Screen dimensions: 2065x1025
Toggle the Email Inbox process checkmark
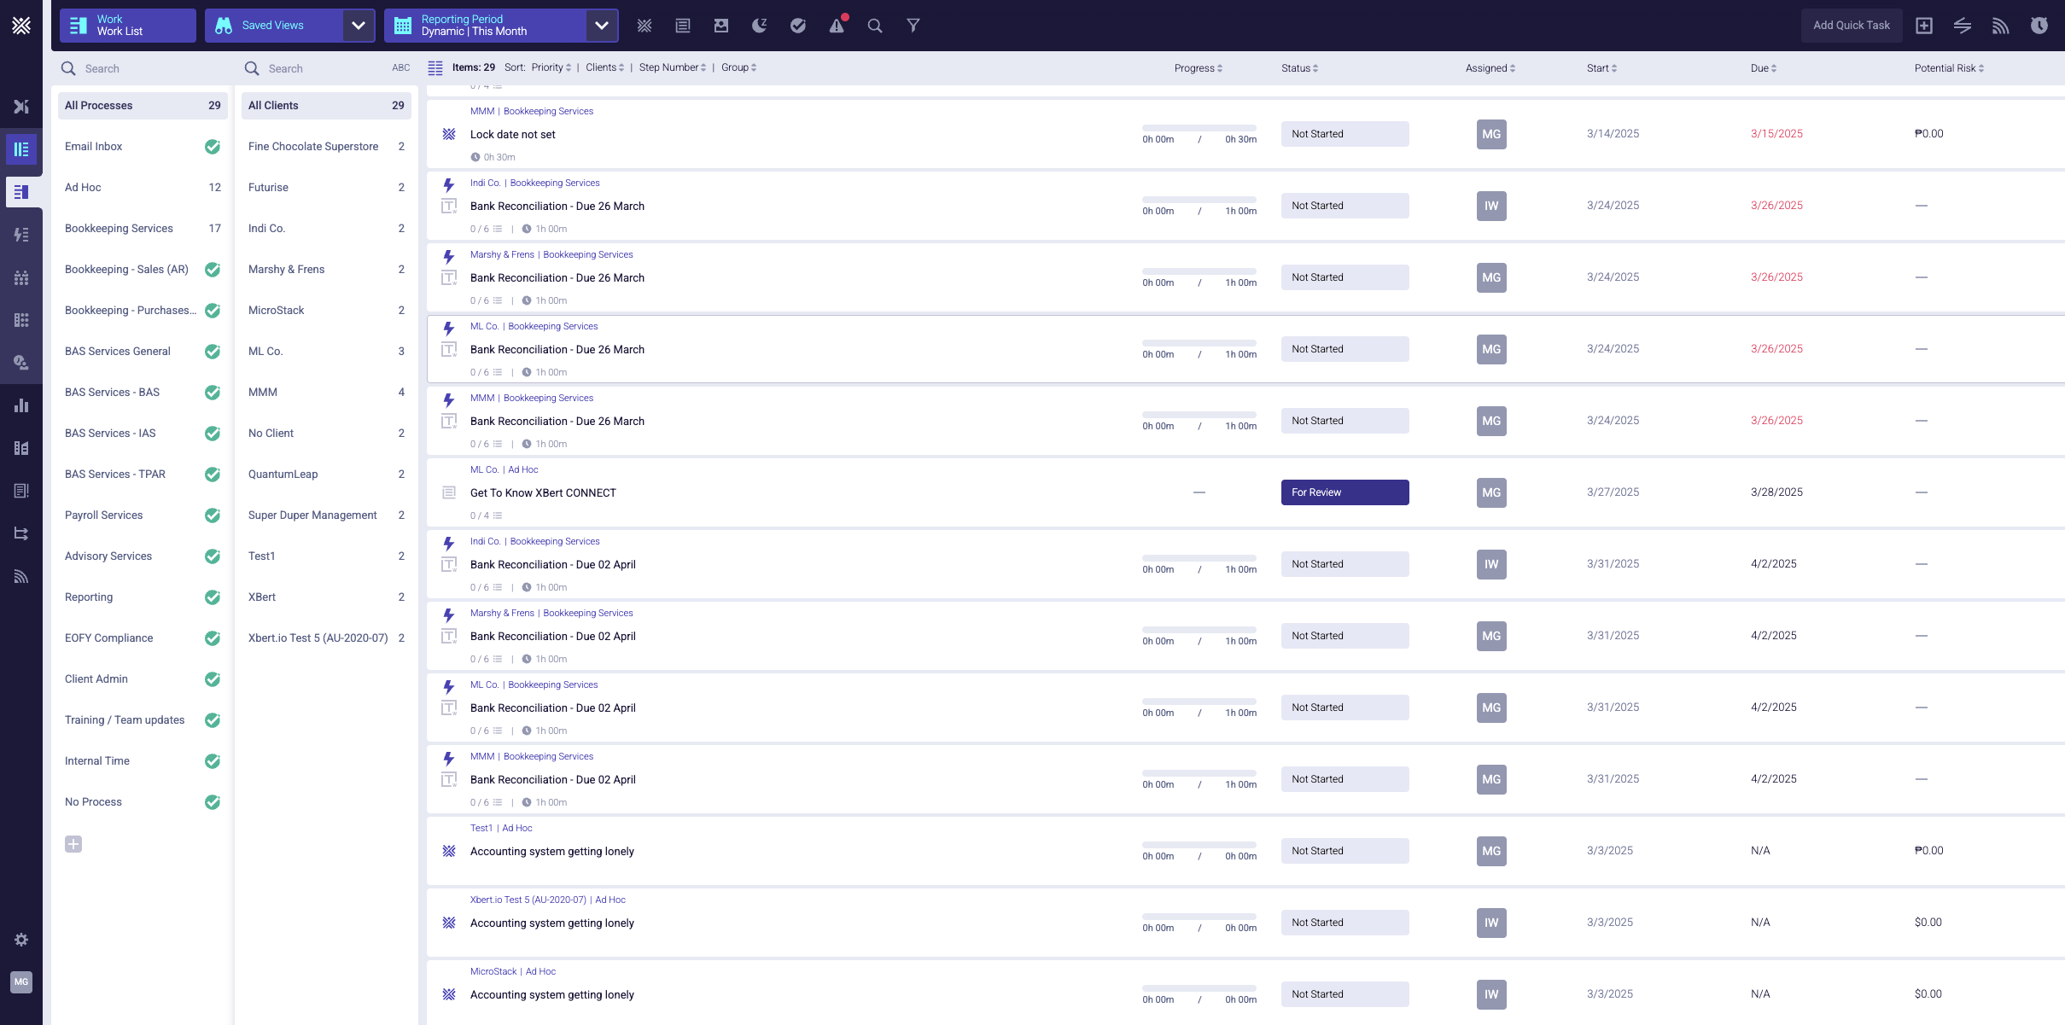(x=213, y=147)
